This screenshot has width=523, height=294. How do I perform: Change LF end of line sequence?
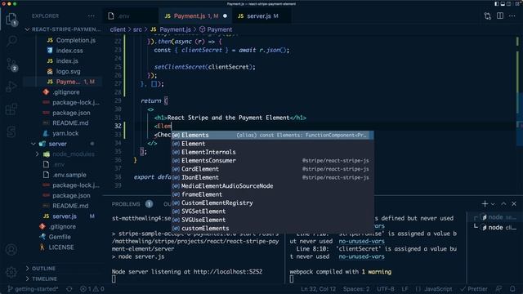pos(405,289)
